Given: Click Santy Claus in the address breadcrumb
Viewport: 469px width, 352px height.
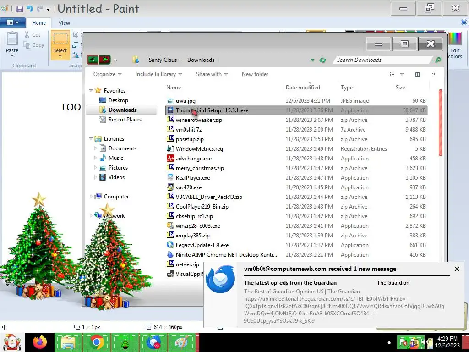Looking at the screenshot, I should pyautogui.click(x=163, y=60).
